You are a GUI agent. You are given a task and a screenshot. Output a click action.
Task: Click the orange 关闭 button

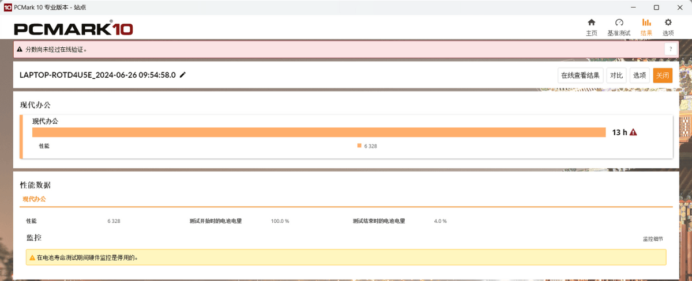(663, 75)
